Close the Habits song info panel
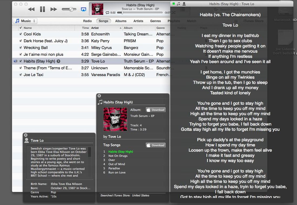The width and height of the screenshot is (297, 205). 99,96
